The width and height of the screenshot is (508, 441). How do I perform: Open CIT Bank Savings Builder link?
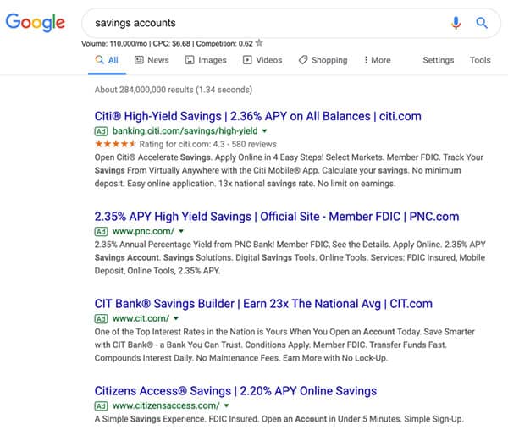pos(262,303)
